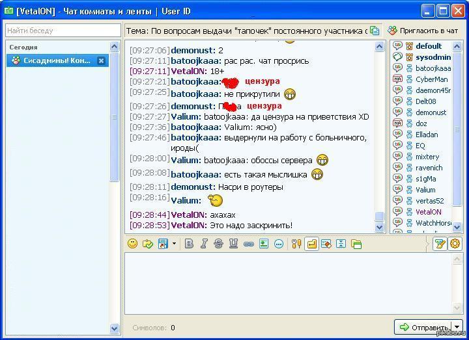Close the Сисадмины conversation in sidebar
The height and width of the screenshot is (340, 469).
[101, 60]
